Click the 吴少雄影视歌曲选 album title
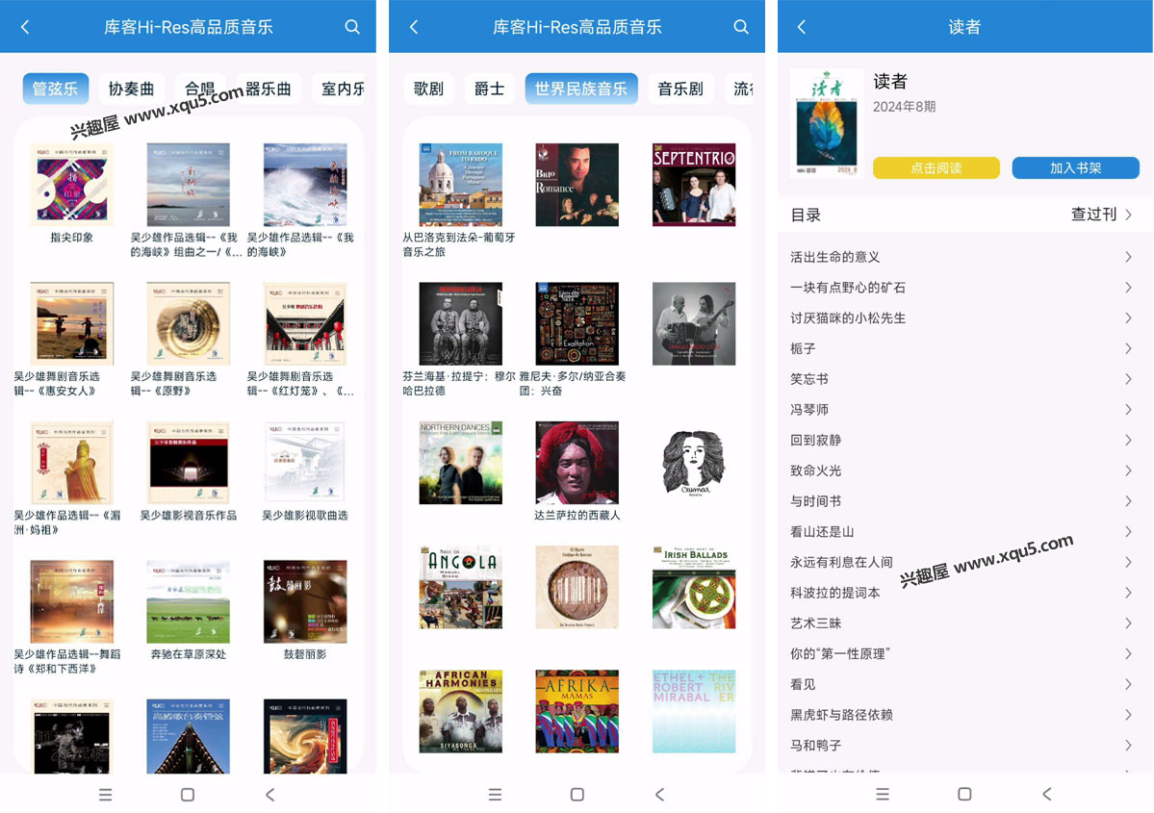Viewport: 1154px width, 813px height. (305, 515)
